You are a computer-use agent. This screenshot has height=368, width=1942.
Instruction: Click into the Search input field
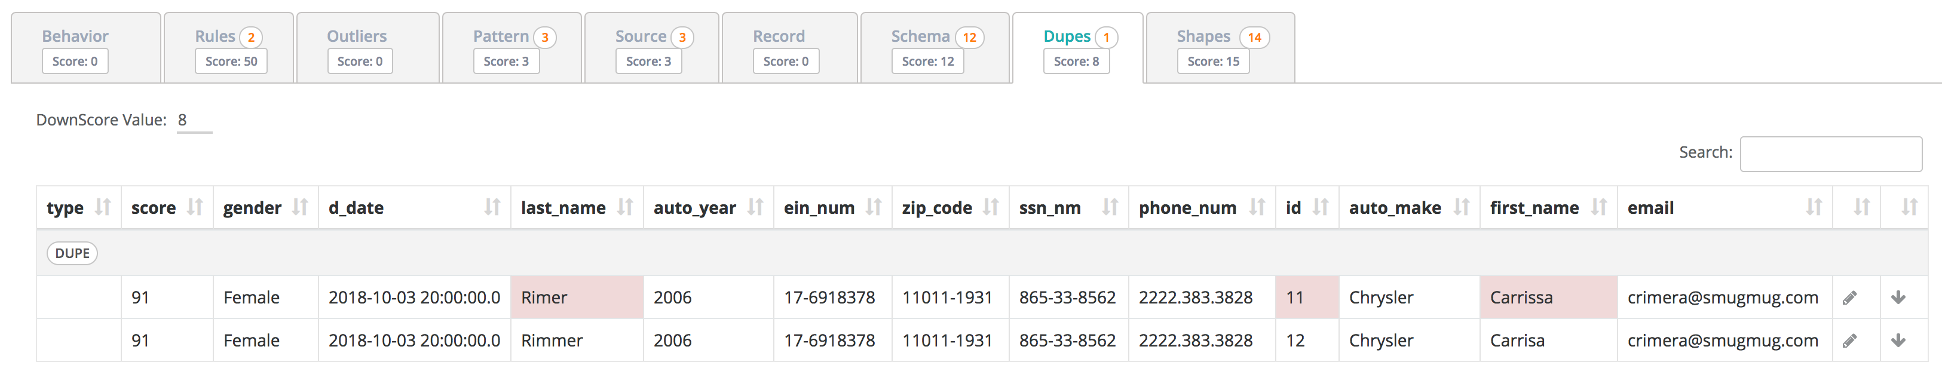coord(1830,154)
